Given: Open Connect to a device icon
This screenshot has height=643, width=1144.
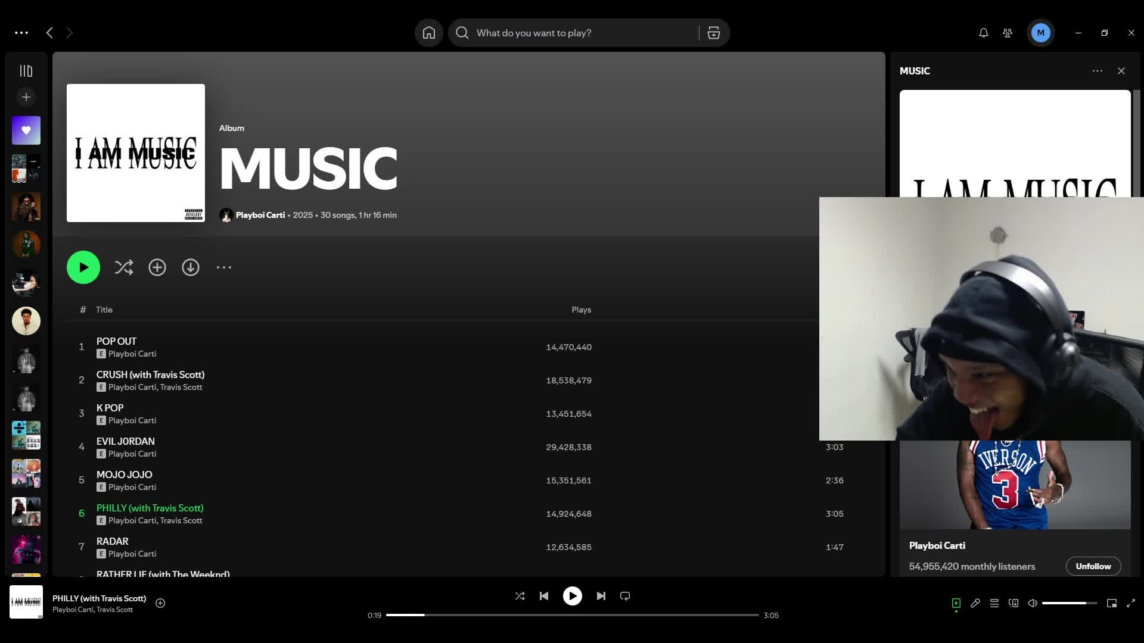Looking at the screenshot, I should tap(1014, 603).
